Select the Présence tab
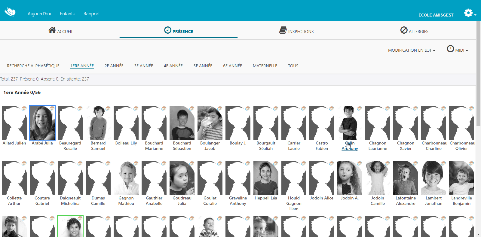Viewport: 481px width, 237px height. (x=179, y=30)
